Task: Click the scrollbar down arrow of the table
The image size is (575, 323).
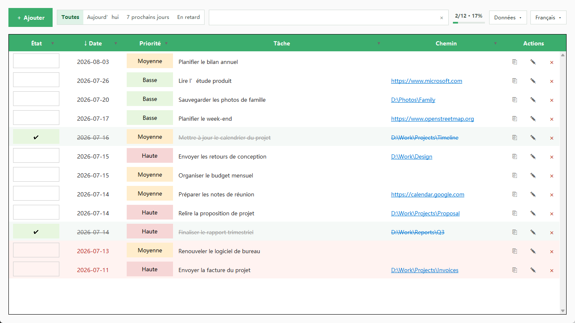Action: pyautogui.click(x=563, y=311)
